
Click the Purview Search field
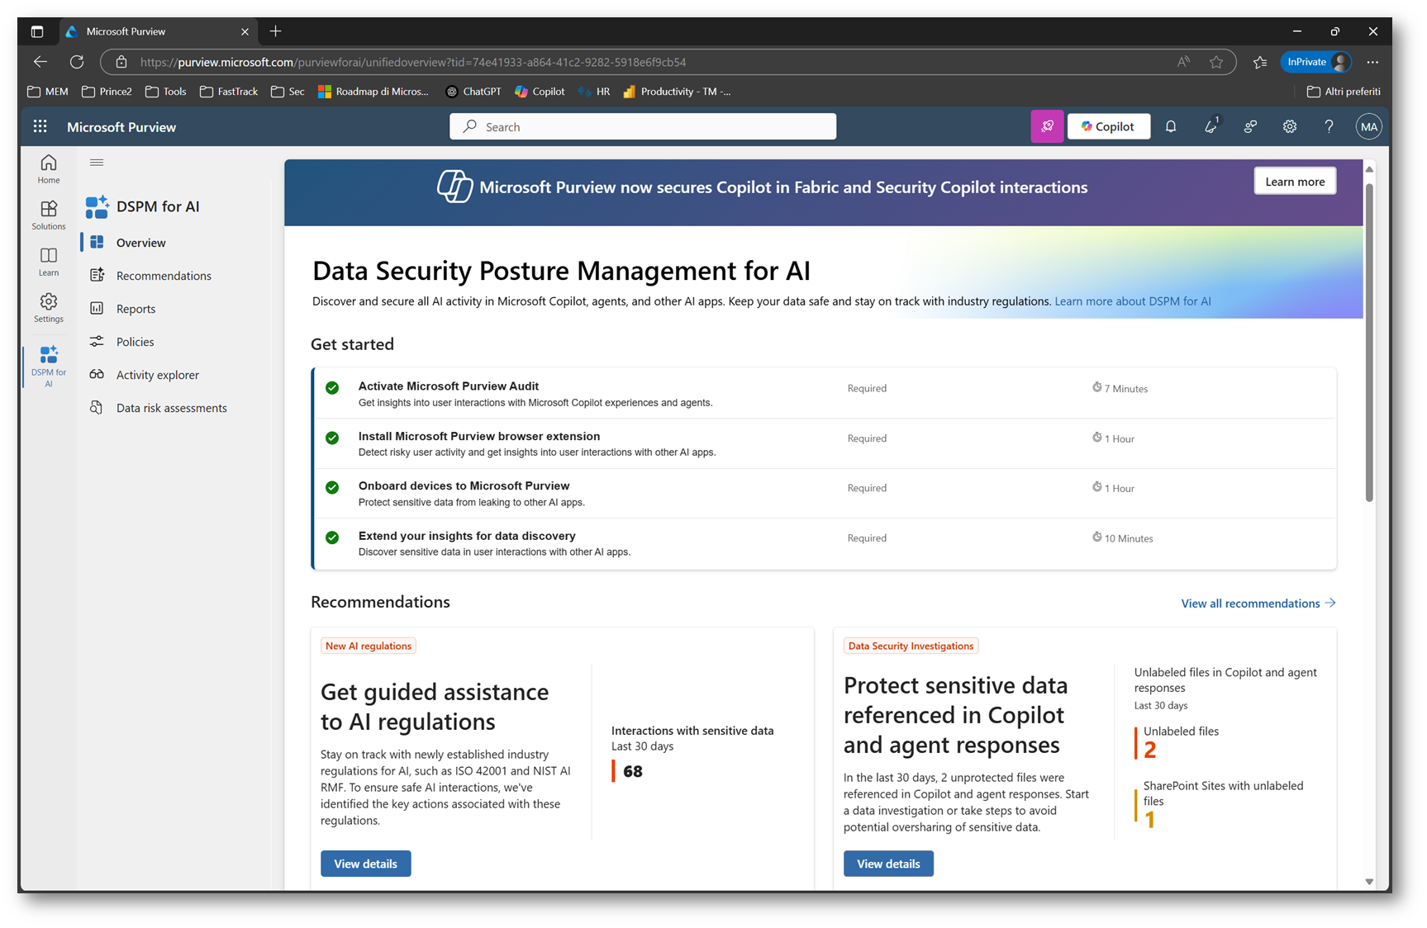(643, 126)
